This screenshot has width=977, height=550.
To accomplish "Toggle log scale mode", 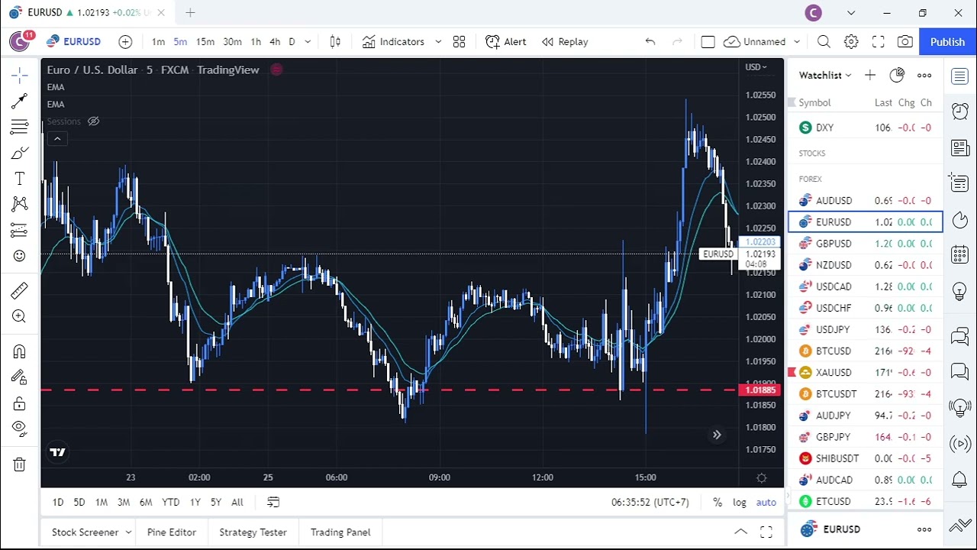I will click(740, 502).
